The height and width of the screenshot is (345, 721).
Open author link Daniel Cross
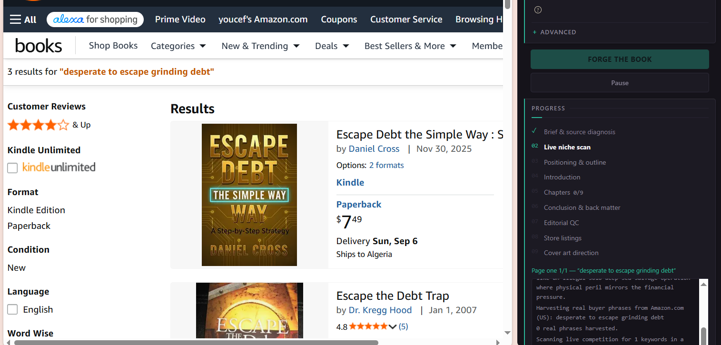(x=374, y=149)
